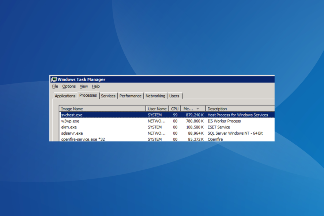This screenshot has height=216, width=324.
Task: Click the IIS Worker Process description
Action: 224,121
